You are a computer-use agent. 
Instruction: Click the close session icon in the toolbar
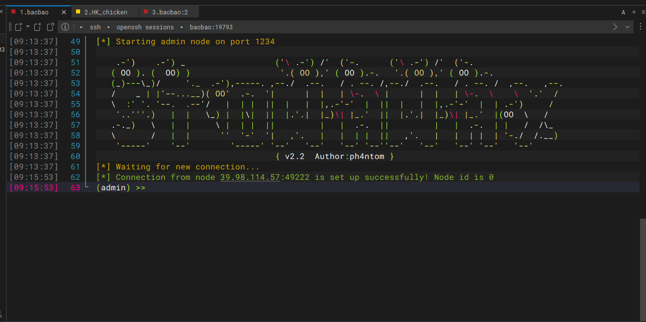click(38, 27)
